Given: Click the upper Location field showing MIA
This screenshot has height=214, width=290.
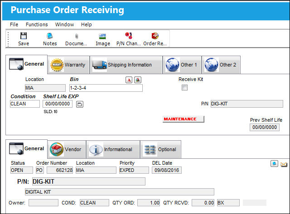Looking at the screenshot, I should click(x=45, y=88).
